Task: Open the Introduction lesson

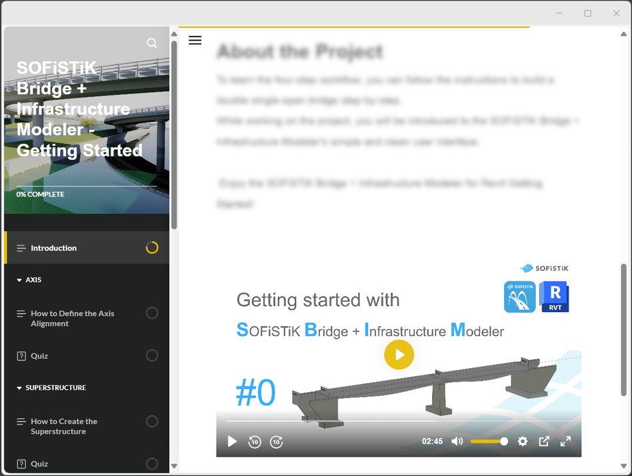Action: point(87,248)
